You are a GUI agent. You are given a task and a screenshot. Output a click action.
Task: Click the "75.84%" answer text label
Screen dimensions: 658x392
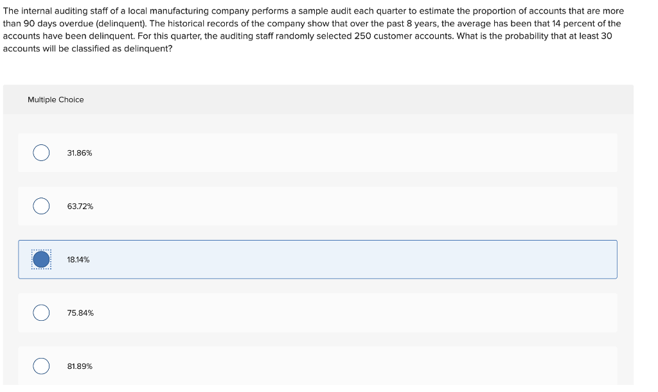(x=80, y=313)
